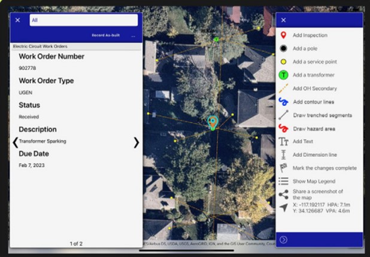370x257 pixels.
Task: Click the Add a service point label
Action: [x=314, y=62]
